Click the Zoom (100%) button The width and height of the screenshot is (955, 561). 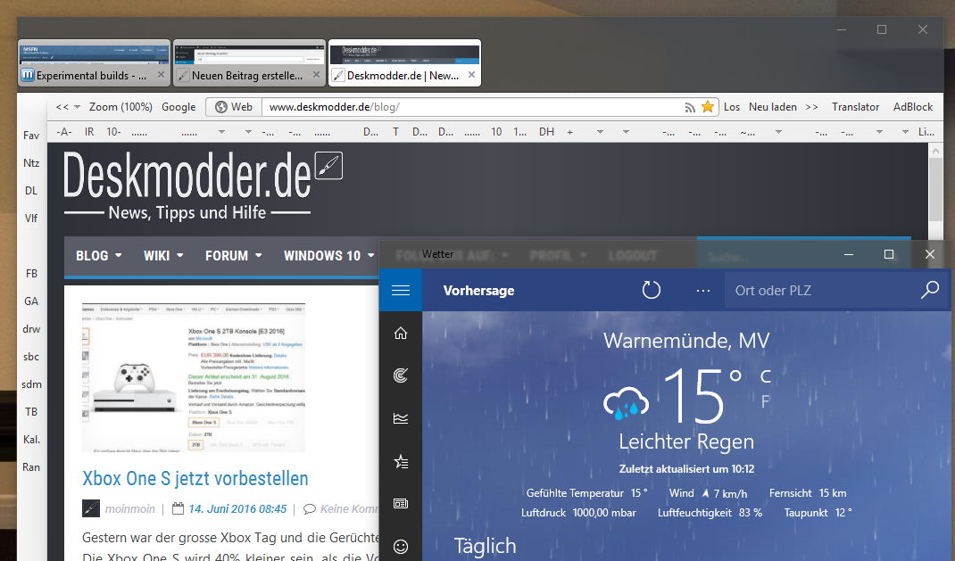pos(120,107)
